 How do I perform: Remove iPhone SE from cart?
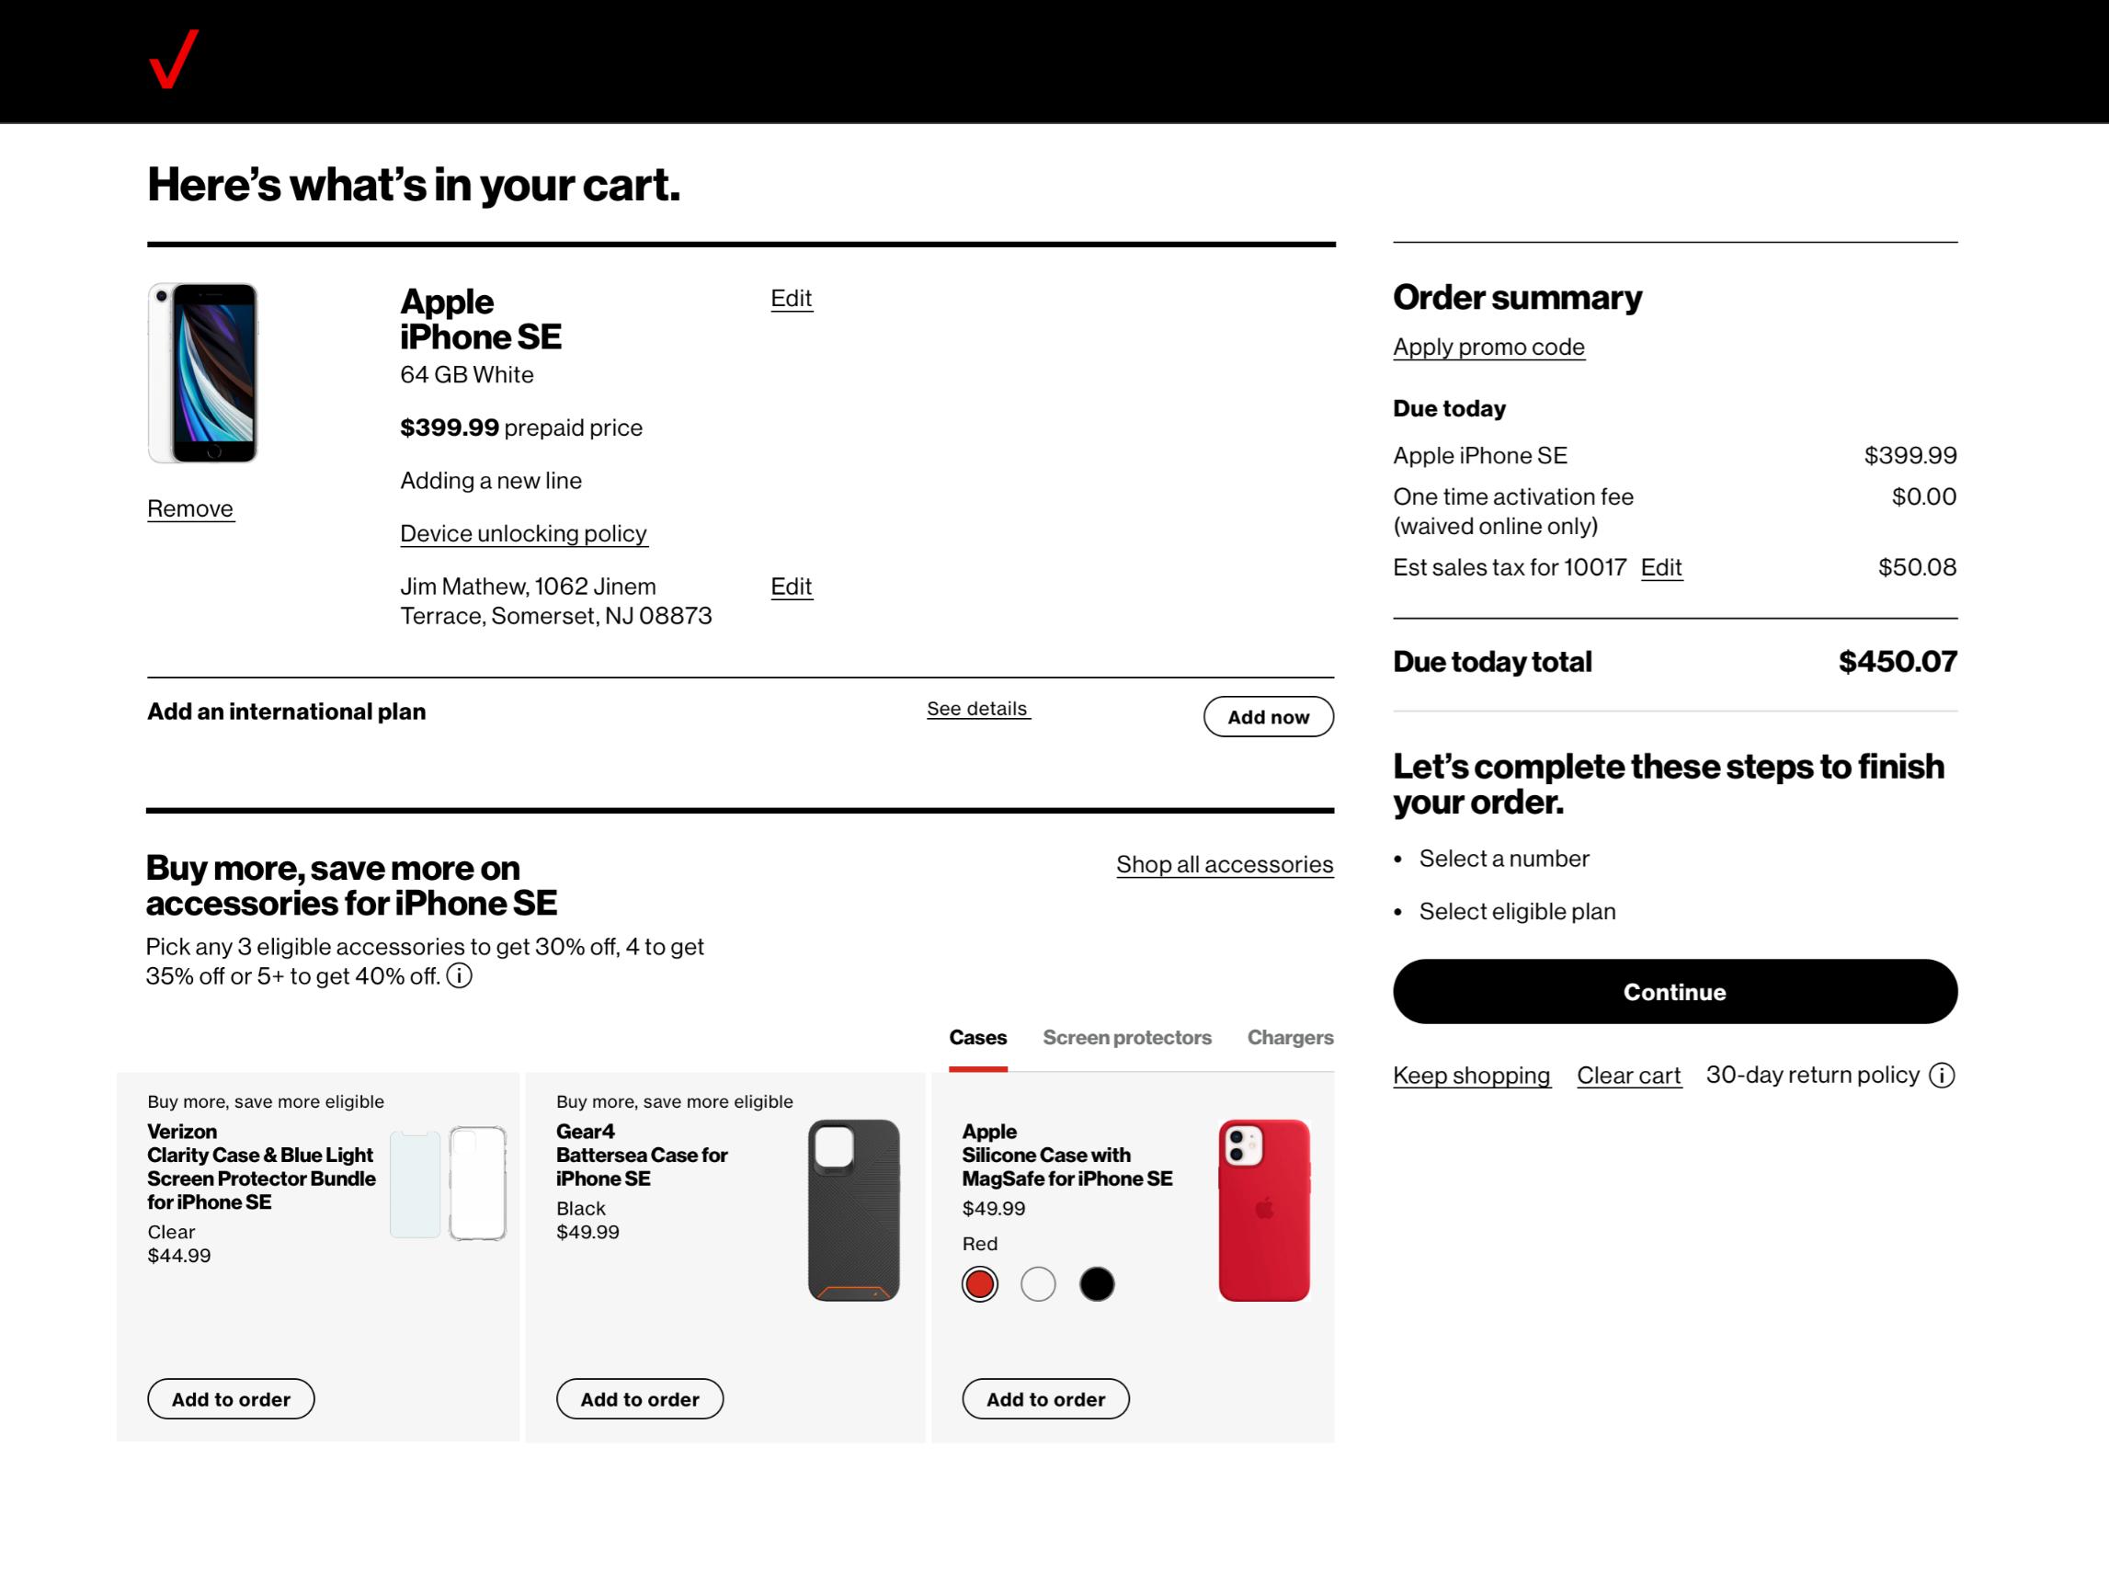point(190,508)
